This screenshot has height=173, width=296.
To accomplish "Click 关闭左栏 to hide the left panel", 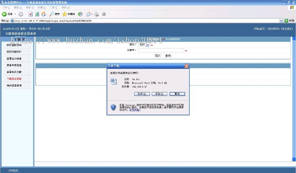I will (13, 171).
